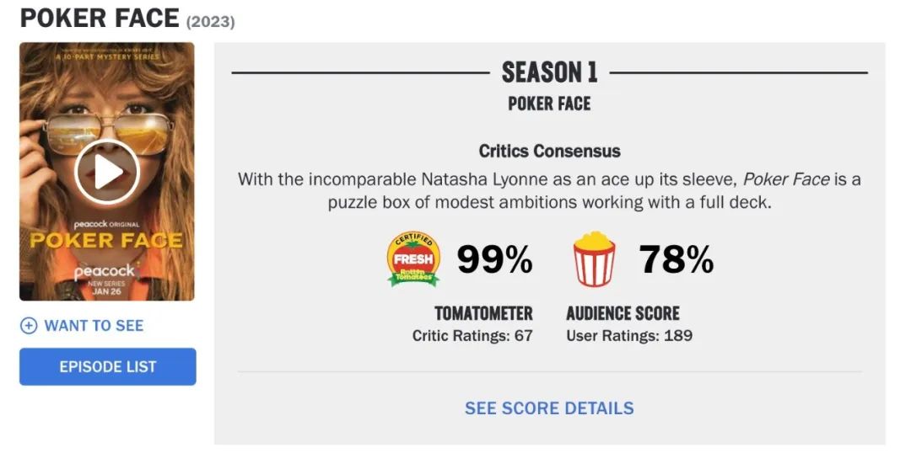Image resolution: width=911 pixels, height=469 pixels.
Task: Click the audience popcorn bucket icon
Action: click(x=594, y=259)
